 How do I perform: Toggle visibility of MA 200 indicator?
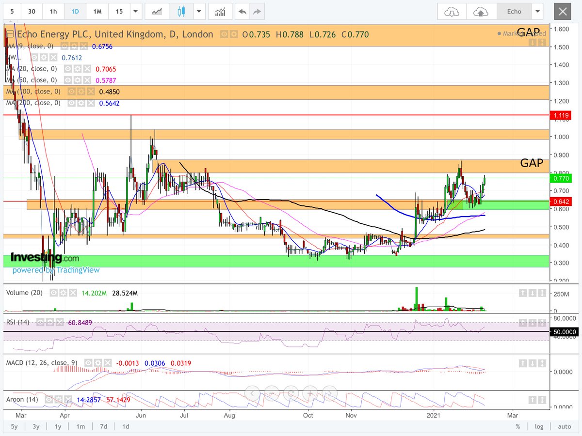pos(73,103)
